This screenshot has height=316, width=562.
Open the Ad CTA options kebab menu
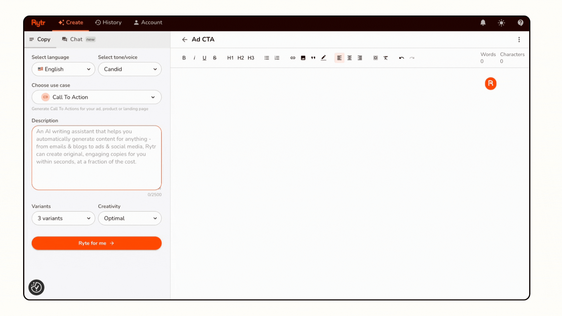click(519, 39)
